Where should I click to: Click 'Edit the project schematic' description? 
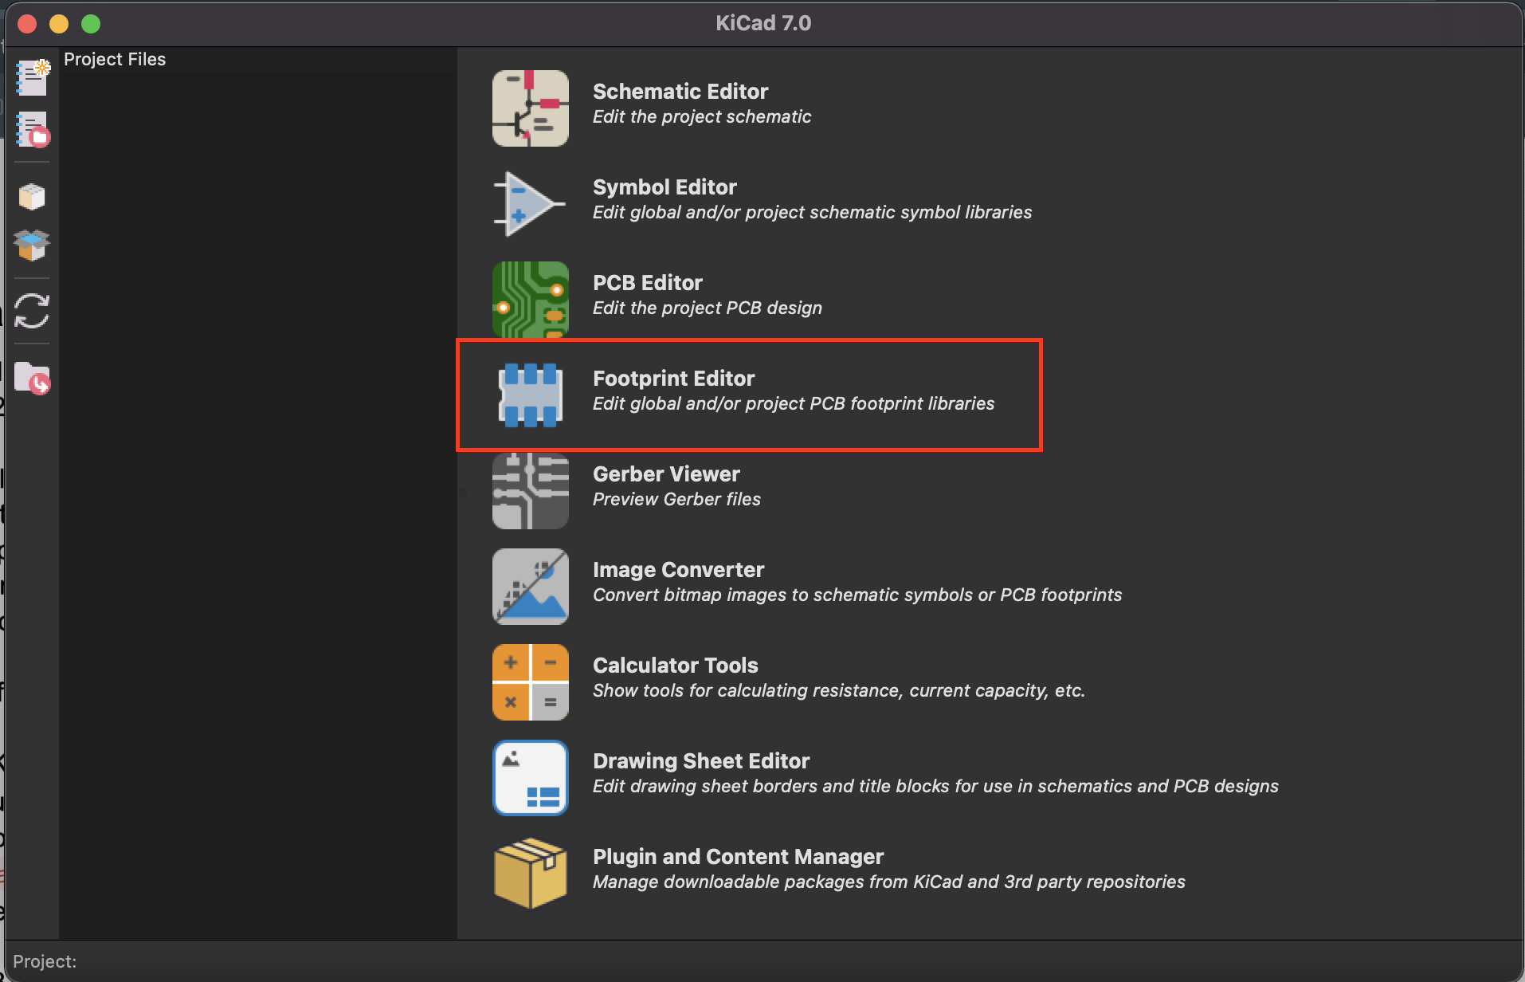702,117
